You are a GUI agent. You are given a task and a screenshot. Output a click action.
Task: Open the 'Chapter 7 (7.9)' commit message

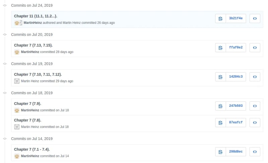click(27, 103)
